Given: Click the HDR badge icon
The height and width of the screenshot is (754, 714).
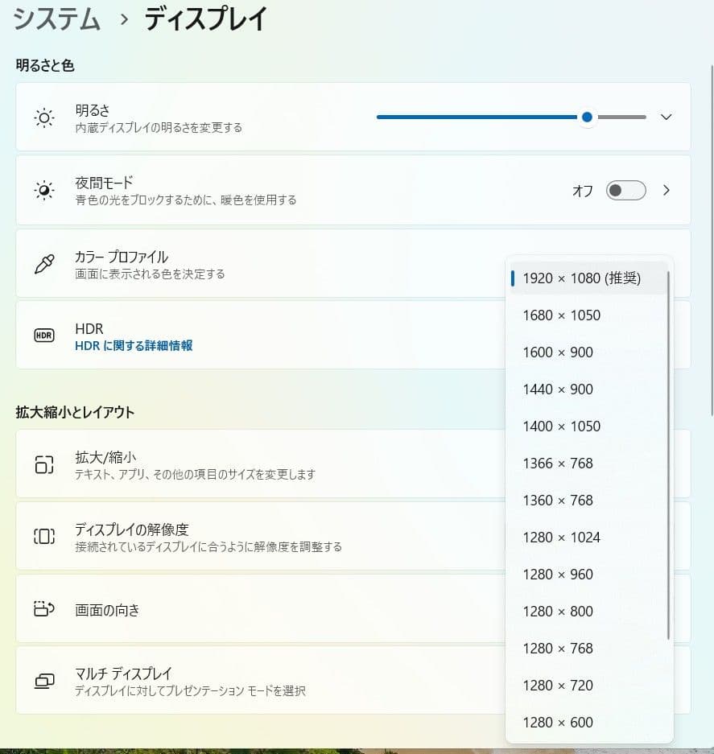Looking at the screenshot, I should click(x=44, y=336).
